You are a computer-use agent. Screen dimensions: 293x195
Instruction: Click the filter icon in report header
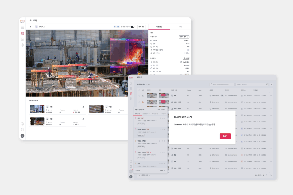271,85
